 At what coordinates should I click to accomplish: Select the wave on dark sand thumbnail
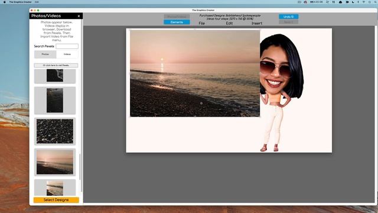pyautogui.click(x=55, y=76)
